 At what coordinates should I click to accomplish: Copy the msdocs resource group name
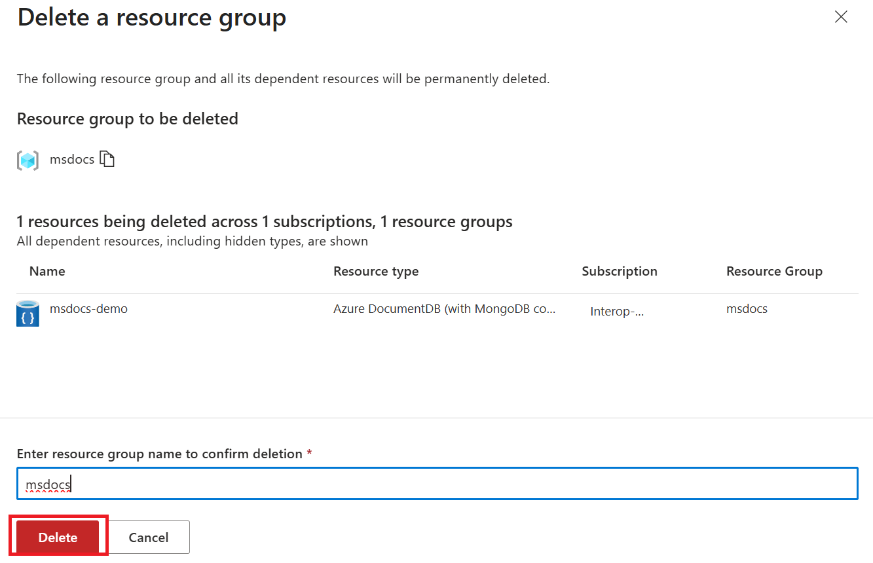coord(107,158)
